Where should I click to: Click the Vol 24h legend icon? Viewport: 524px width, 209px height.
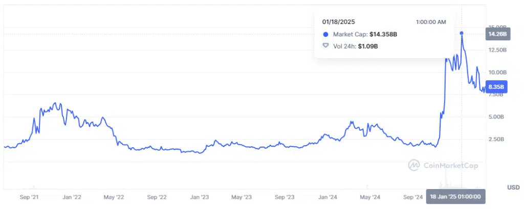pyautogui.click(x=326, y=46)
